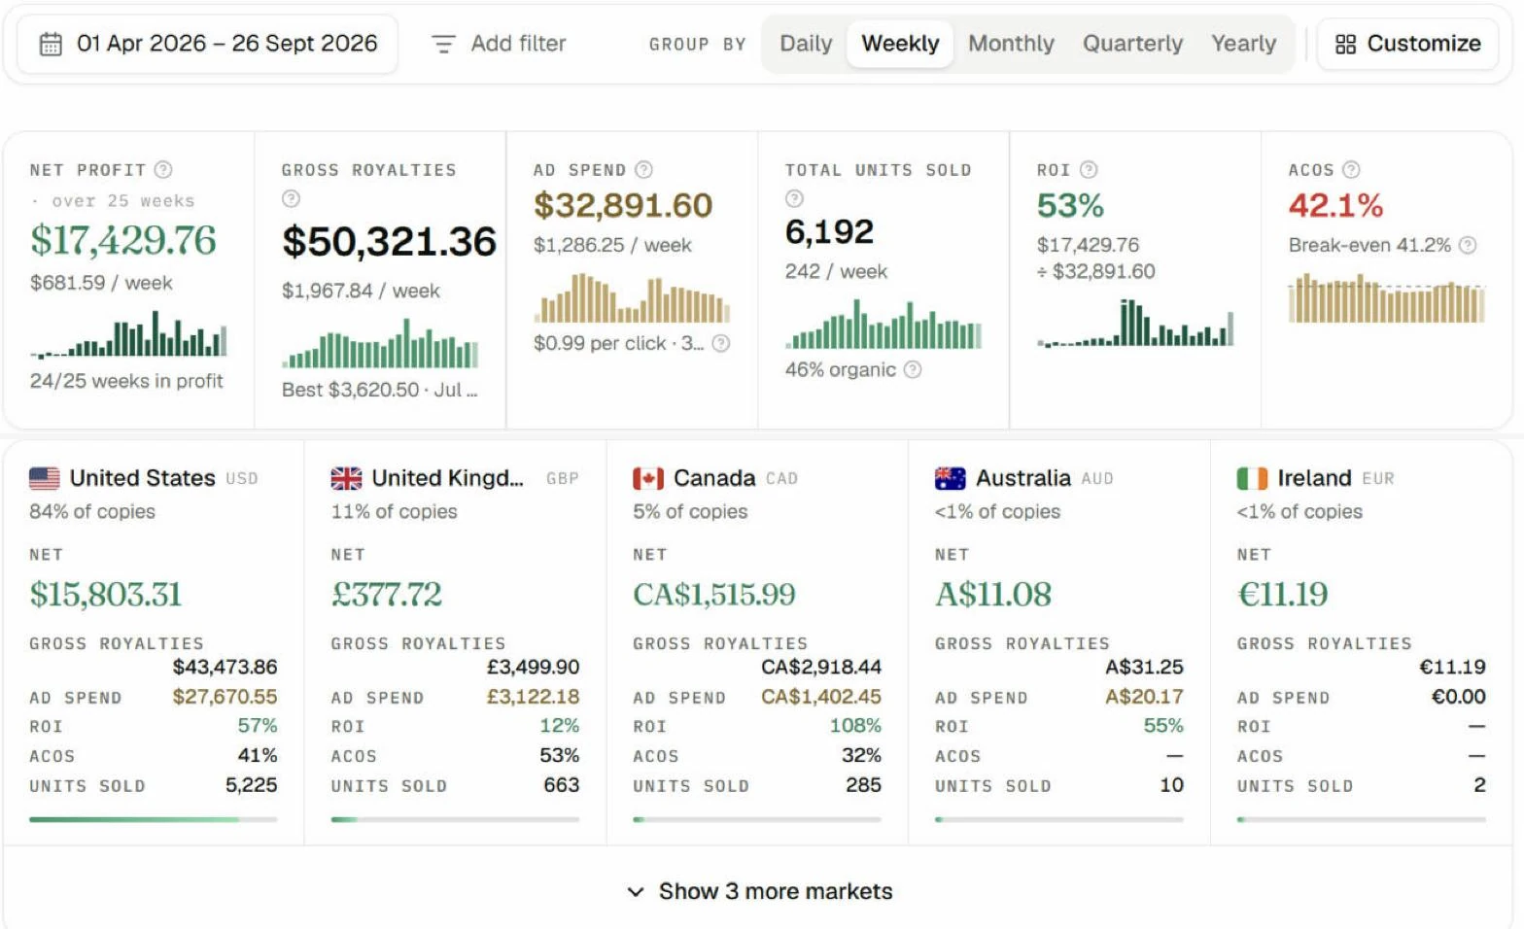1524x929 pixels.
Task: Group data by Daily
Action: click(806, 44)
